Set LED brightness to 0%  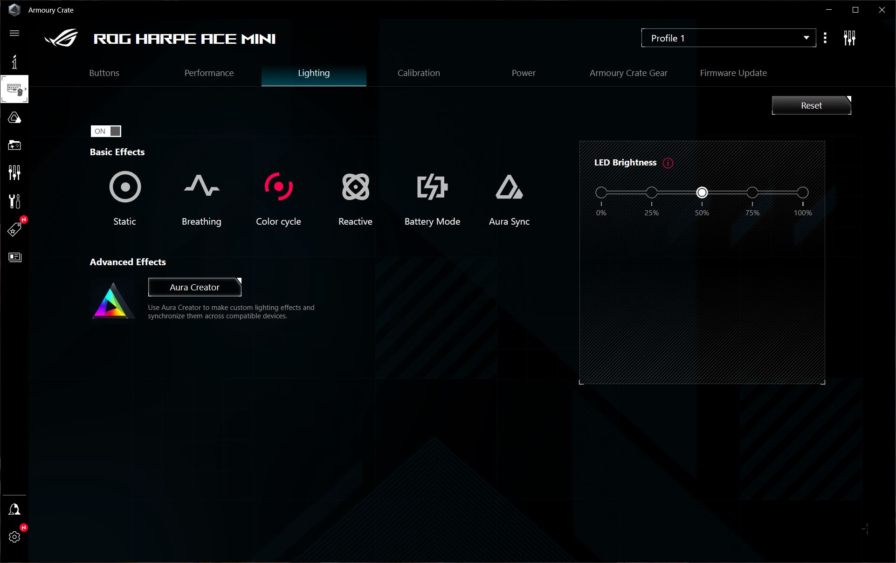(x=601, y=192)
